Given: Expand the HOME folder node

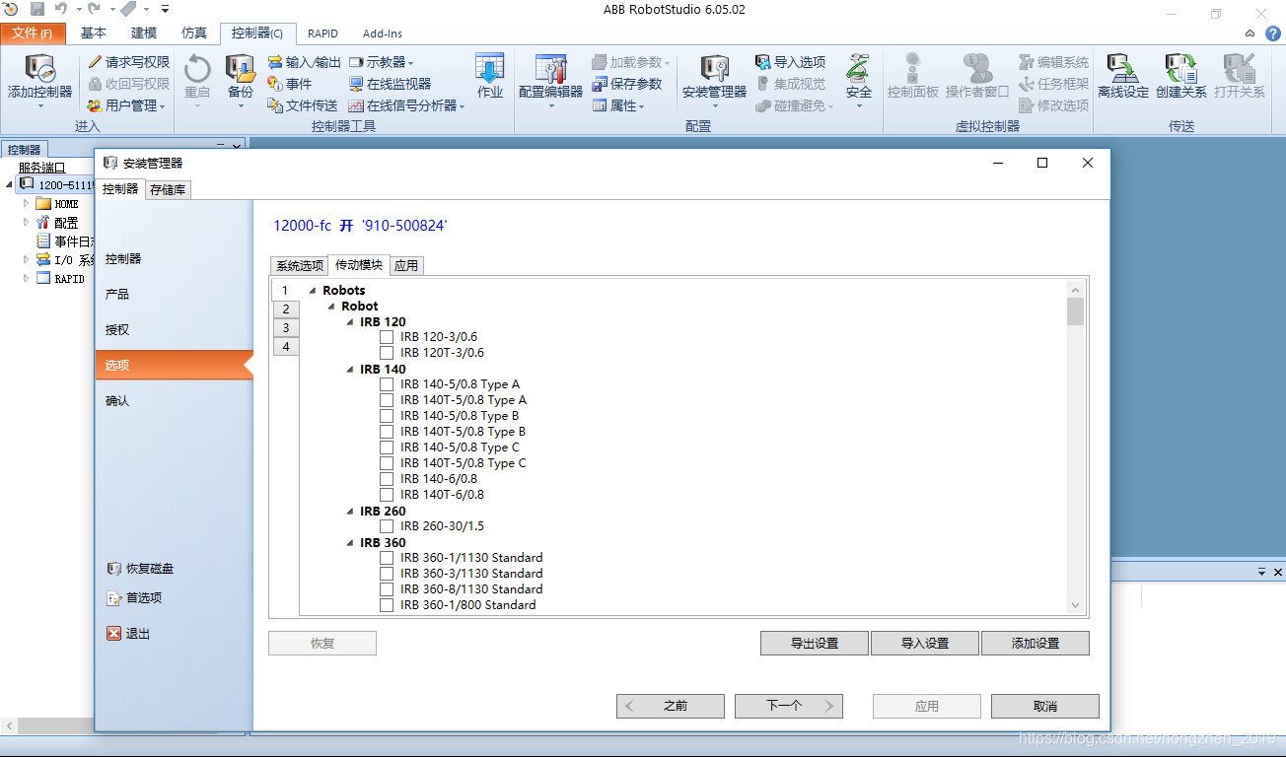Looking at the screenshot, I should pos(27,203).
